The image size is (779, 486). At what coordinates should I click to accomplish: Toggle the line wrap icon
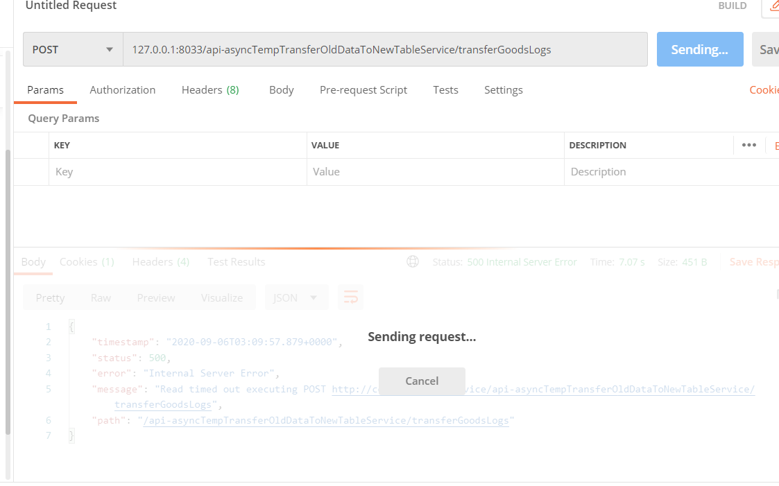point(351,297)
